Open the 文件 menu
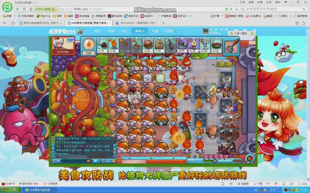 pos(242,2)
